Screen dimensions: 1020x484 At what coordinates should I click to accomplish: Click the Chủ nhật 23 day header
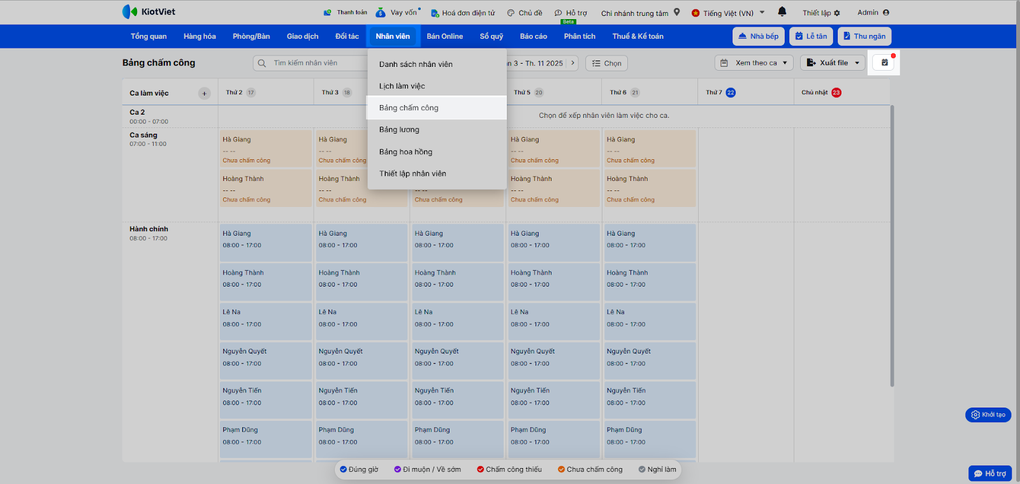821,92
